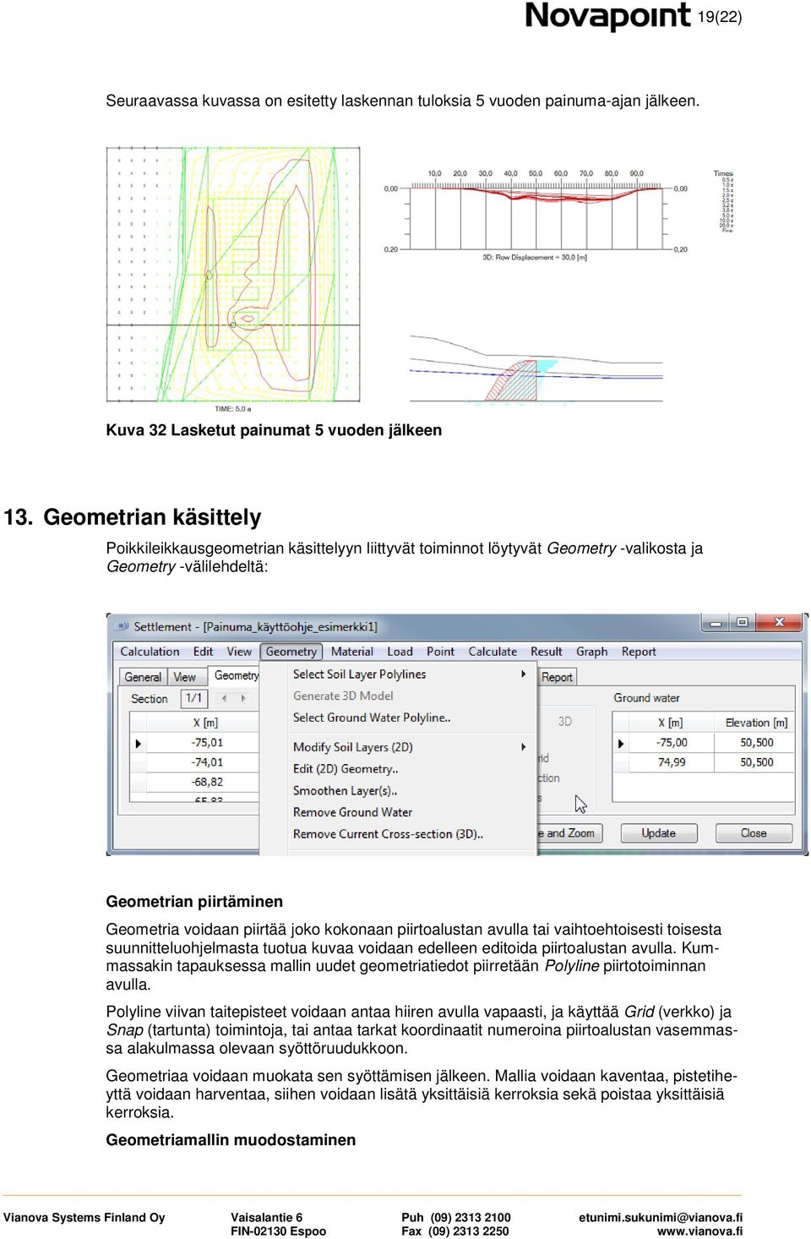Maximize the Settlement window
Image resolution: width=811 pixels, height=1239 pixels.
pyautogui.click(x=742, y=623)
